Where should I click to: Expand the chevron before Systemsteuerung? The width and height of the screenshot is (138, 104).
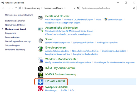tap(23, 8)
